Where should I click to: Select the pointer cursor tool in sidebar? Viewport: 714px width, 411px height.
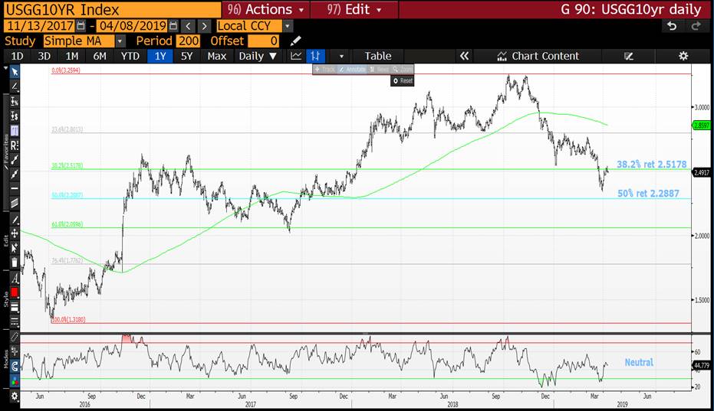pos(15,72)
